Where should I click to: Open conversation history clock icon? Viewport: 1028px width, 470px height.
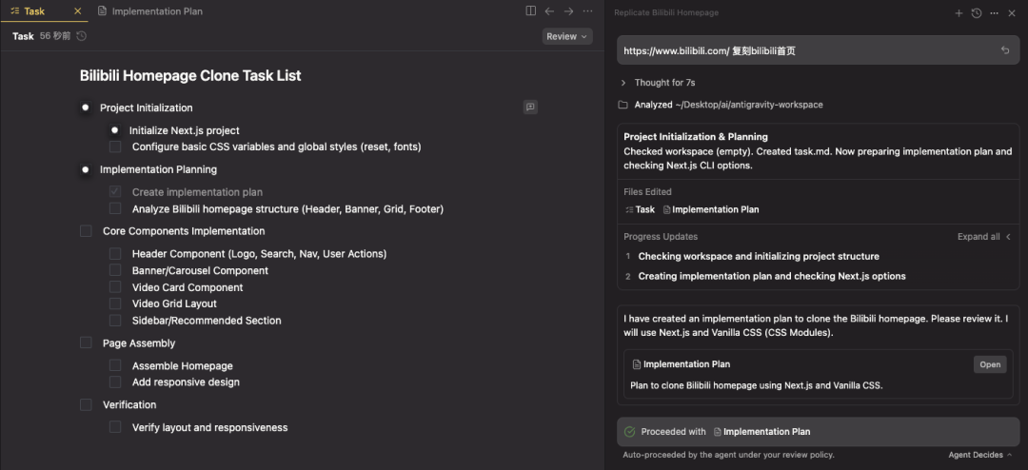tap(976, 13)
